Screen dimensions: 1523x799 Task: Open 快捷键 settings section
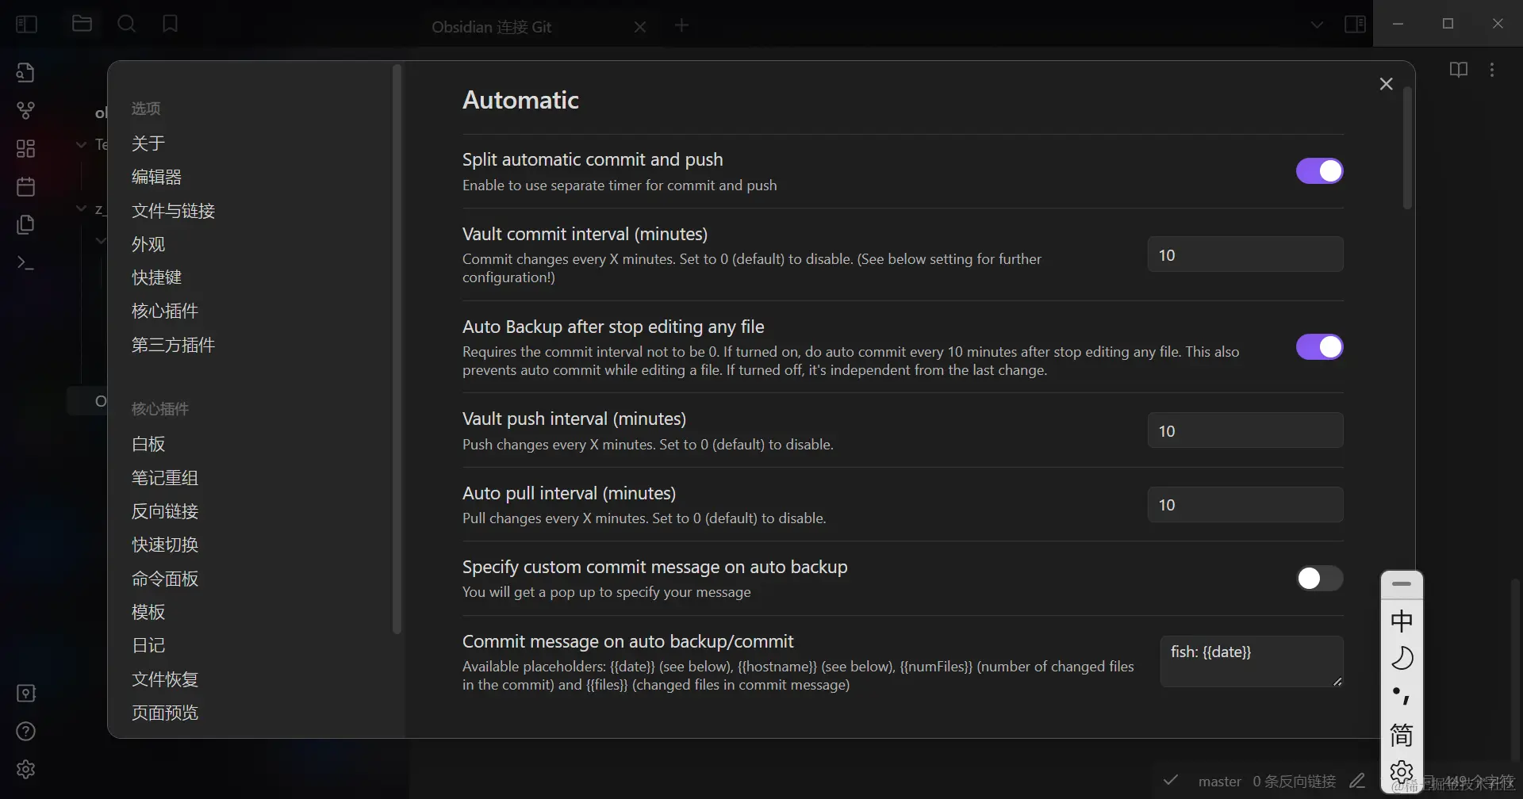tap(156, 277)
